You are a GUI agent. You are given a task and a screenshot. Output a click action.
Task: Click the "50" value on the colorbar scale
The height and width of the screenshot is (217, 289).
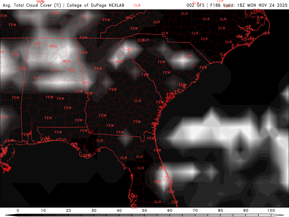(x=144, y=210)
